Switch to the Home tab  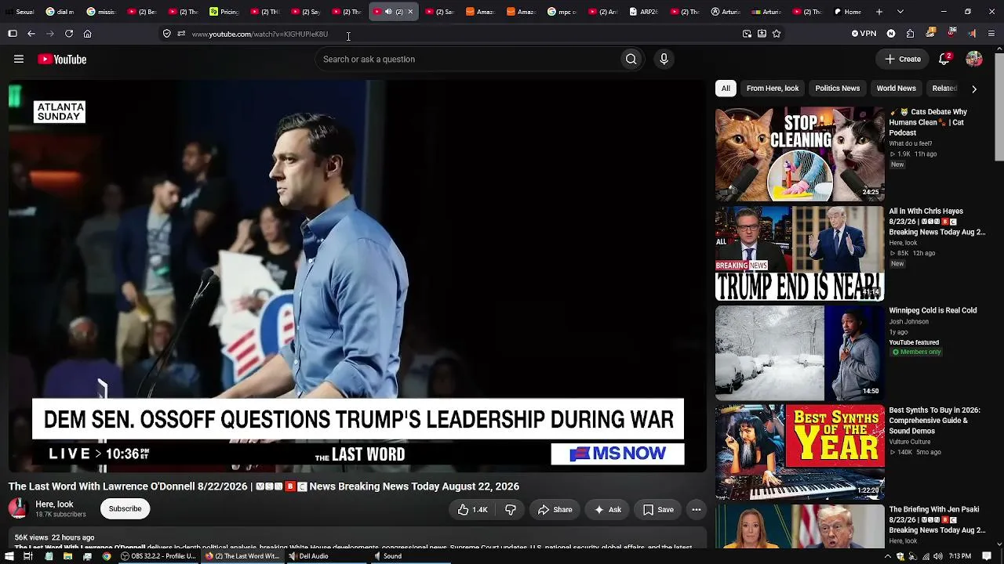click(x=848, y=12)
